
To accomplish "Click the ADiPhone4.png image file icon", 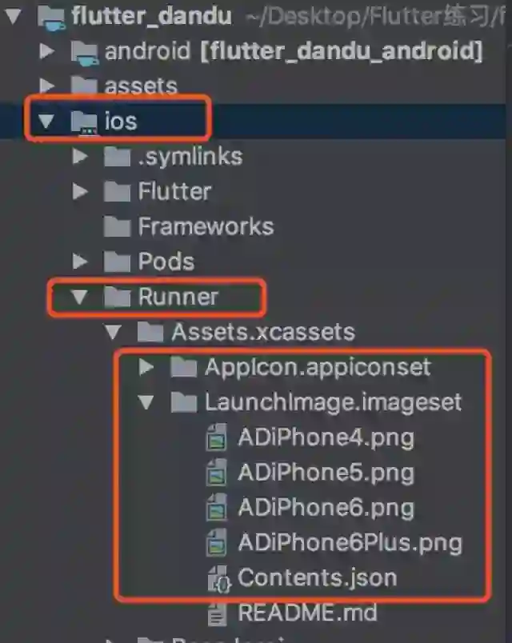I will (x=217, y=437).
